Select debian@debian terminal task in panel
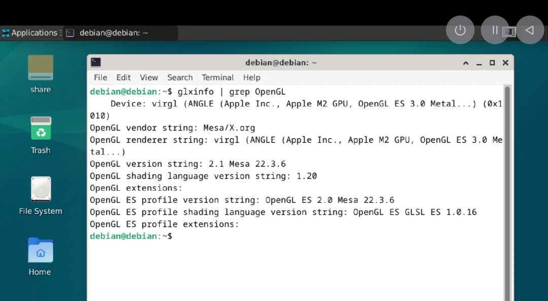548x301 pixels. point(121,33)
